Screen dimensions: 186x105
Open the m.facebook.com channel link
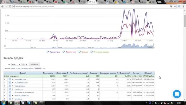(x=21, y=83)
